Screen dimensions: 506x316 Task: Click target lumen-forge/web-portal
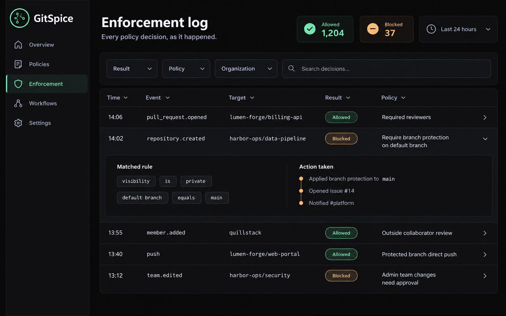pos(264,254)
